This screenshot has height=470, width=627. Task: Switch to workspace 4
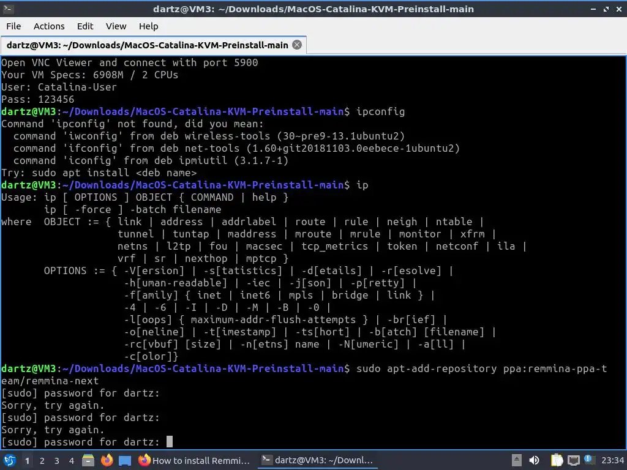(72, 461)
